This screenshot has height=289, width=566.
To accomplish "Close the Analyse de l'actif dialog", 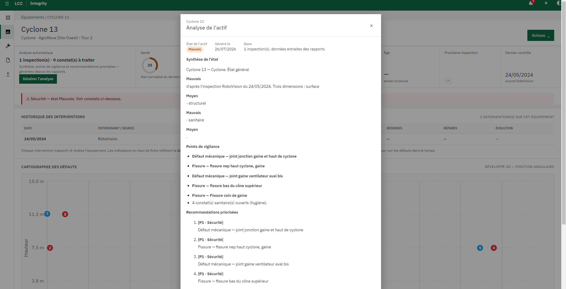I will click(371, 26).
